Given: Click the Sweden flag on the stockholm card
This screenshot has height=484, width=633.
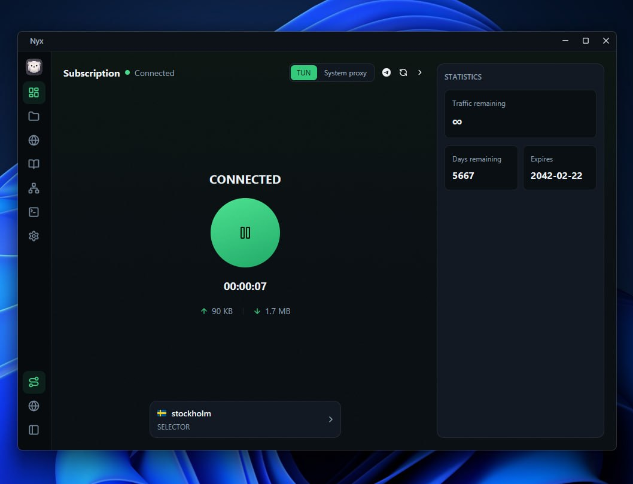Looking at the screenshot, I should click(x=162, y=413).
